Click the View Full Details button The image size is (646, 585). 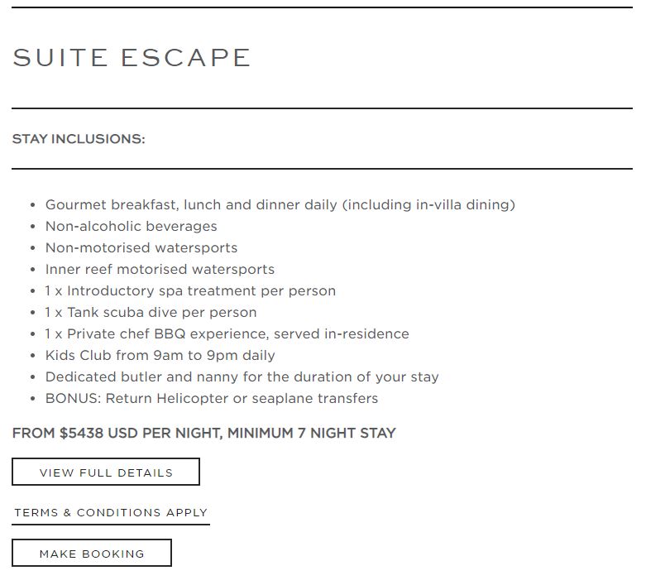(106, 472)
